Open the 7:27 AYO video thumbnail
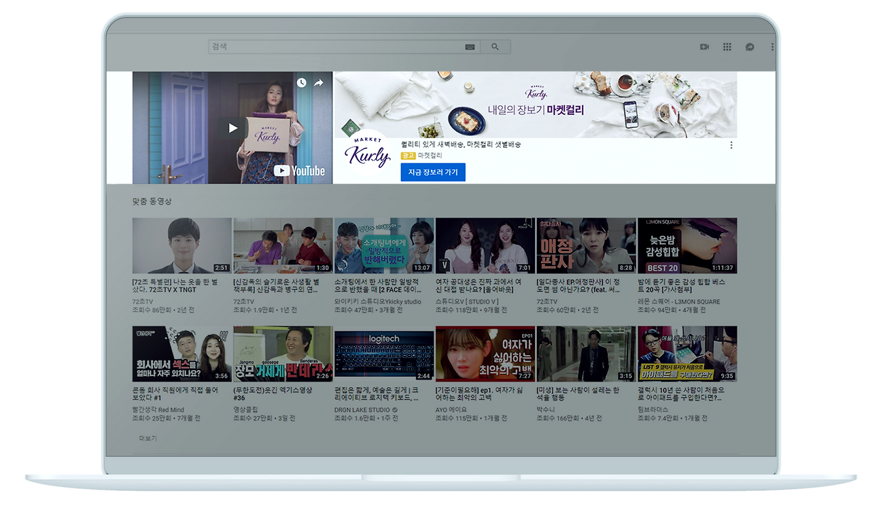Screen dimensions: 870x521 click(x=485, y=354)
